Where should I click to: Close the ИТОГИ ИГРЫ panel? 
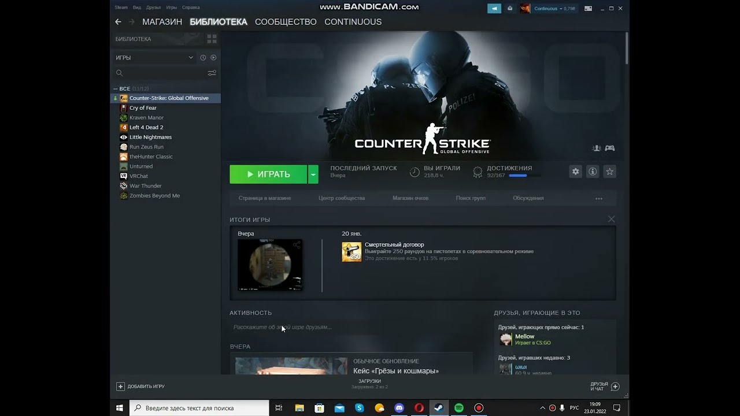[611, 219]
